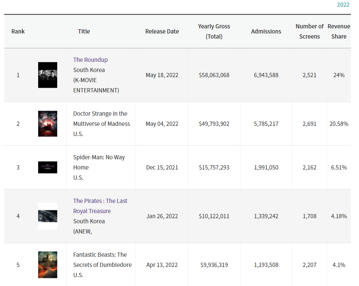This screenshot has width=359, height=286.
Task: Click revenue share 6.51%
Action: click(x=339, y=167)
